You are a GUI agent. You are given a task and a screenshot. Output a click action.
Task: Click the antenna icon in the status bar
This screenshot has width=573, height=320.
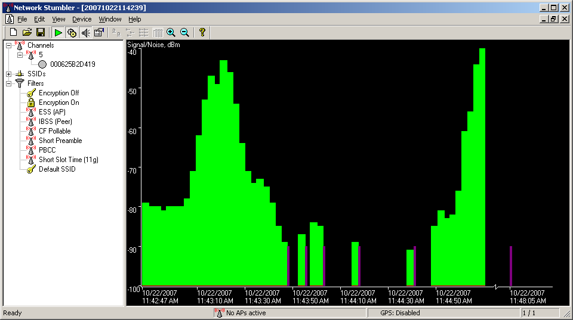(219, 313)
